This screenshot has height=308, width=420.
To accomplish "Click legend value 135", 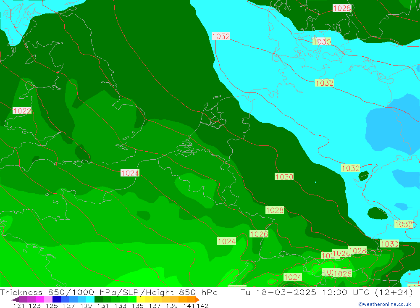I will tap(137, 305).
